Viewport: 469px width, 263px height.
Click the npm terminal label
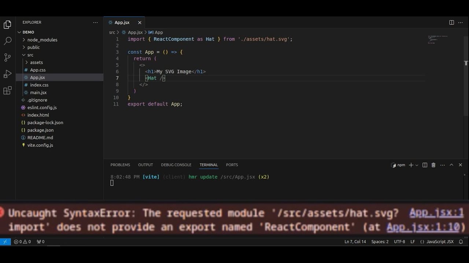pos(398,165)
